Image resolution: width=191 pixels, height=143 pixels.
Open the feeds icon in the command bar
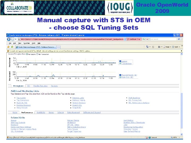[153, 47]
